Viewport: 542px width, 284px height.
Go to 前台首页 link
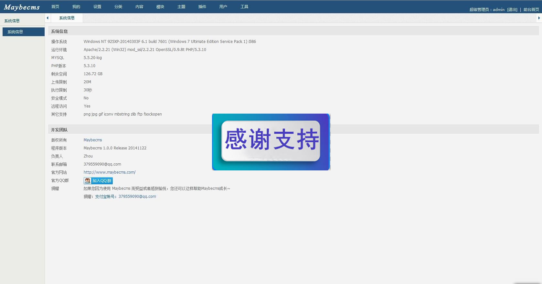pos(531,10)
